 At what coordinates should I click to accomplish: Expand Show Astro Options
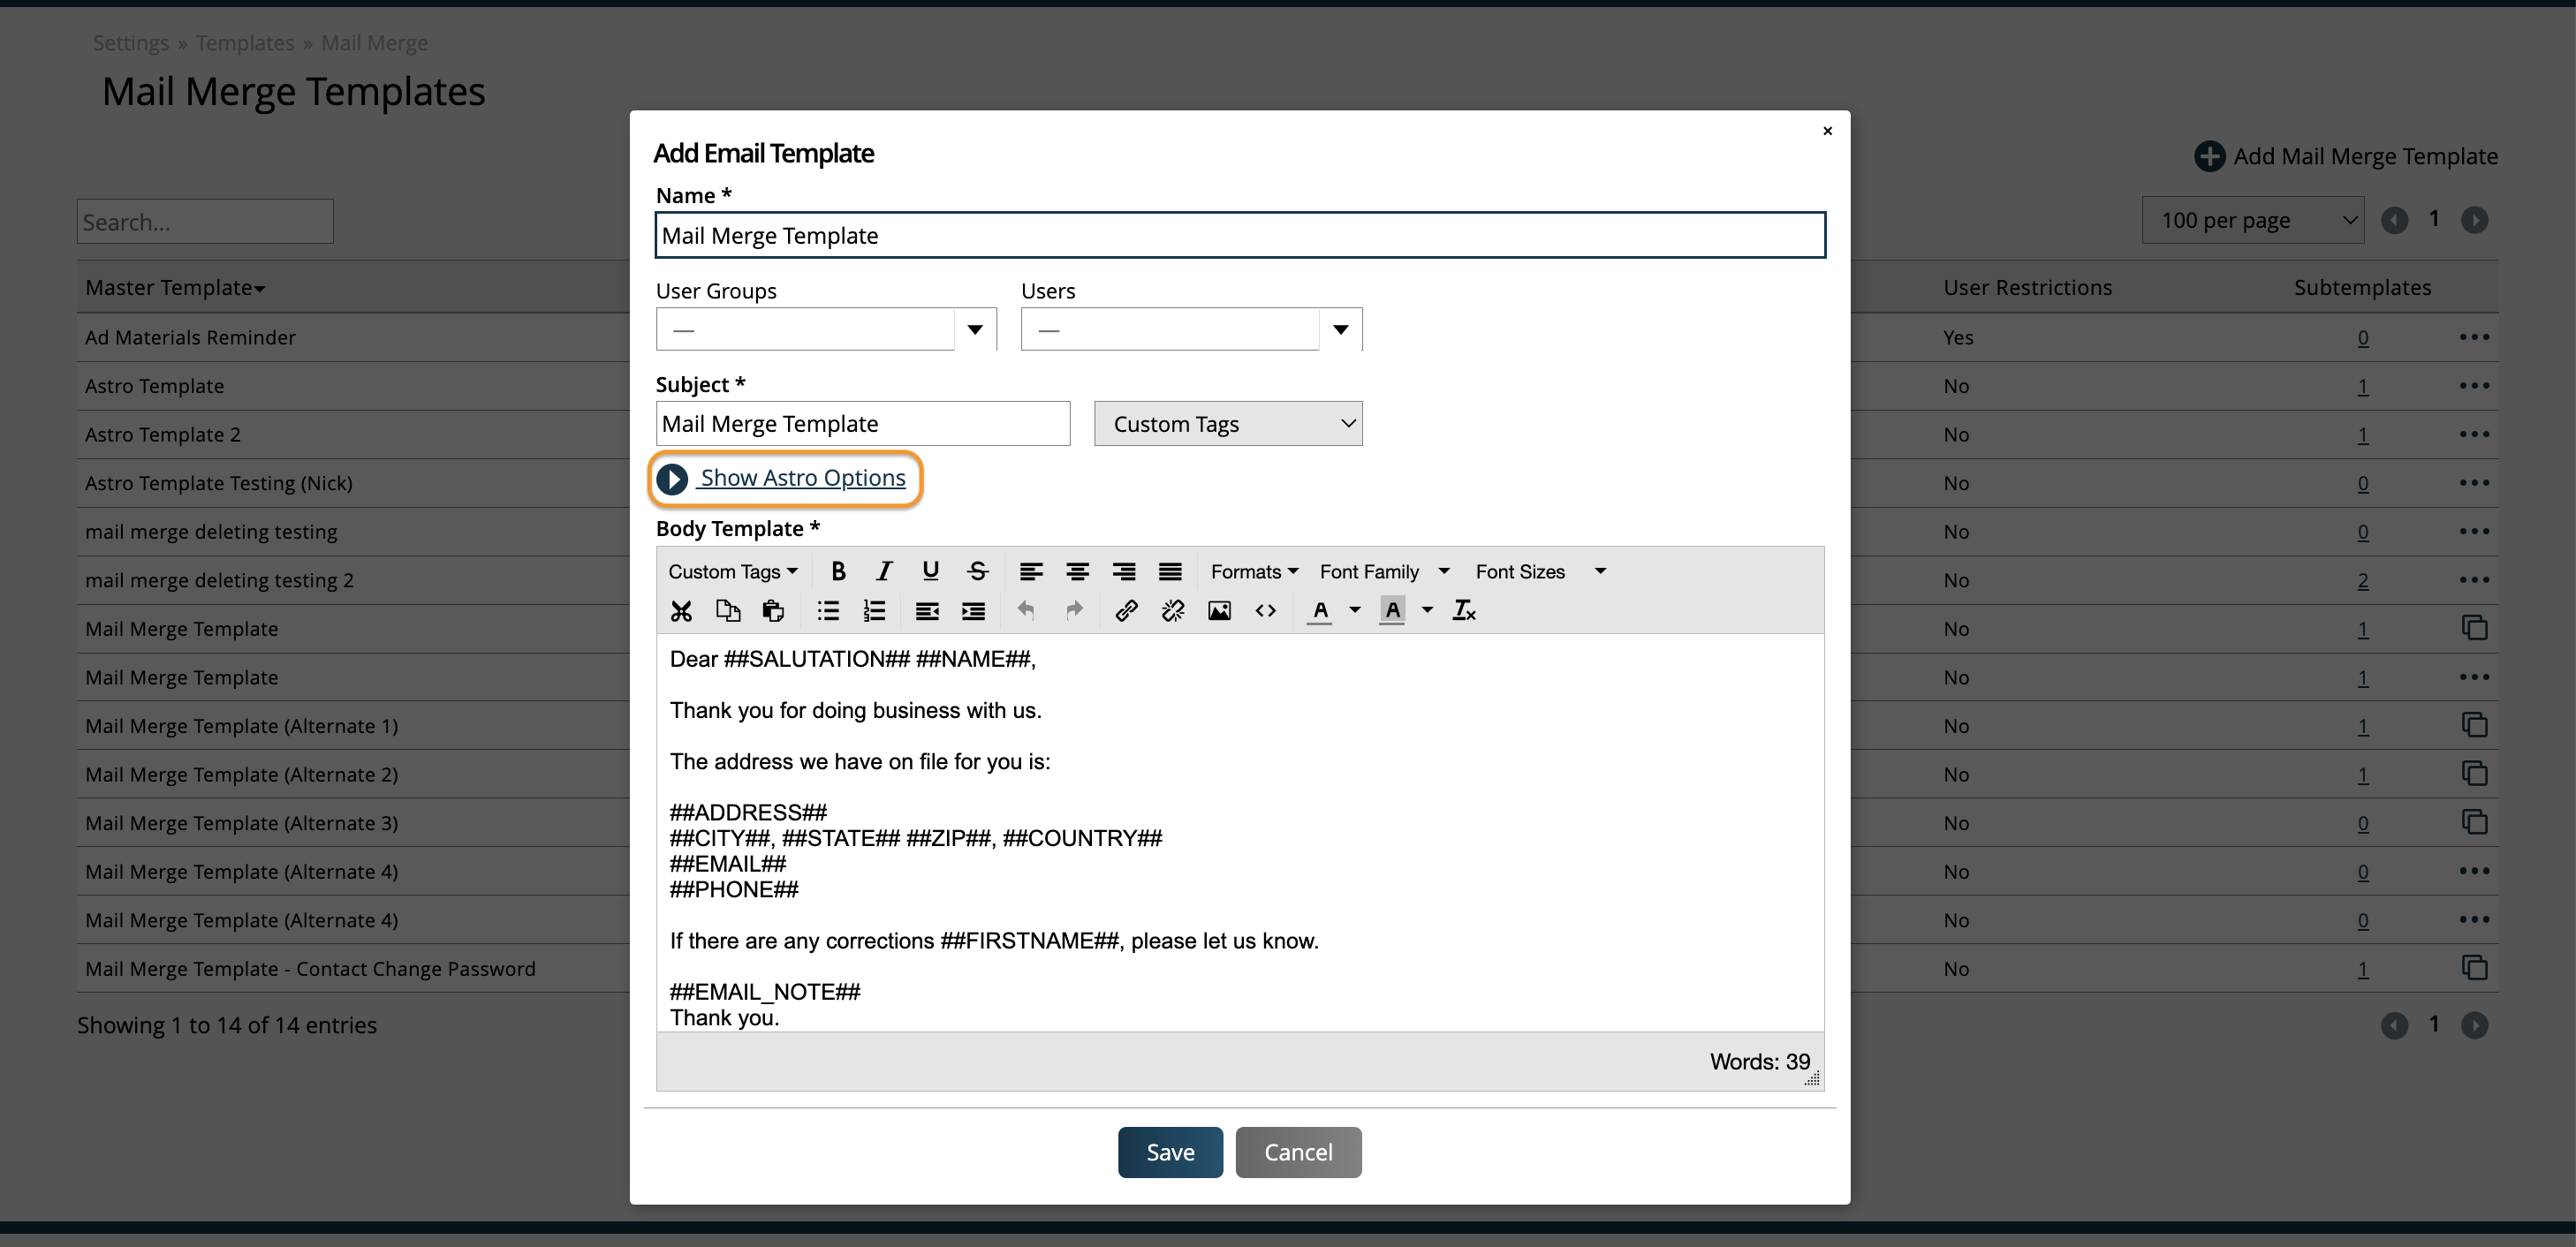click(783, 478)
